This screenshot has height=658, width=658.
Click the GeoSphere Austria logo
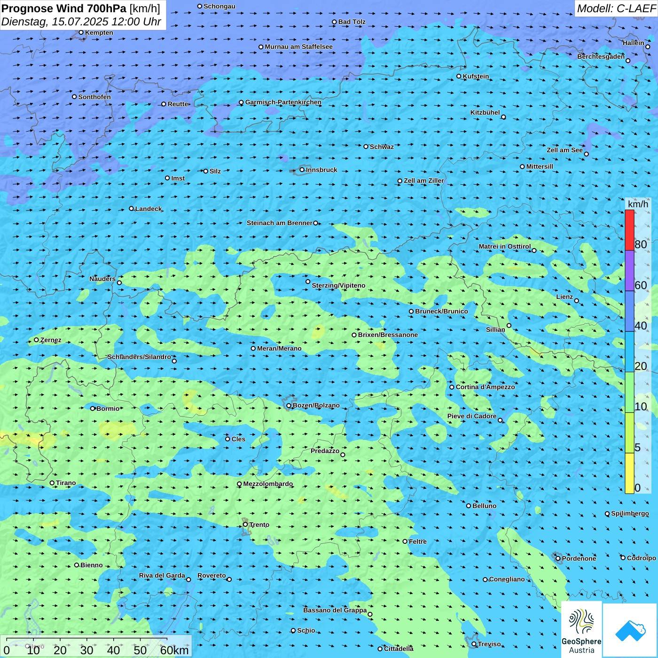click(581, 629)
